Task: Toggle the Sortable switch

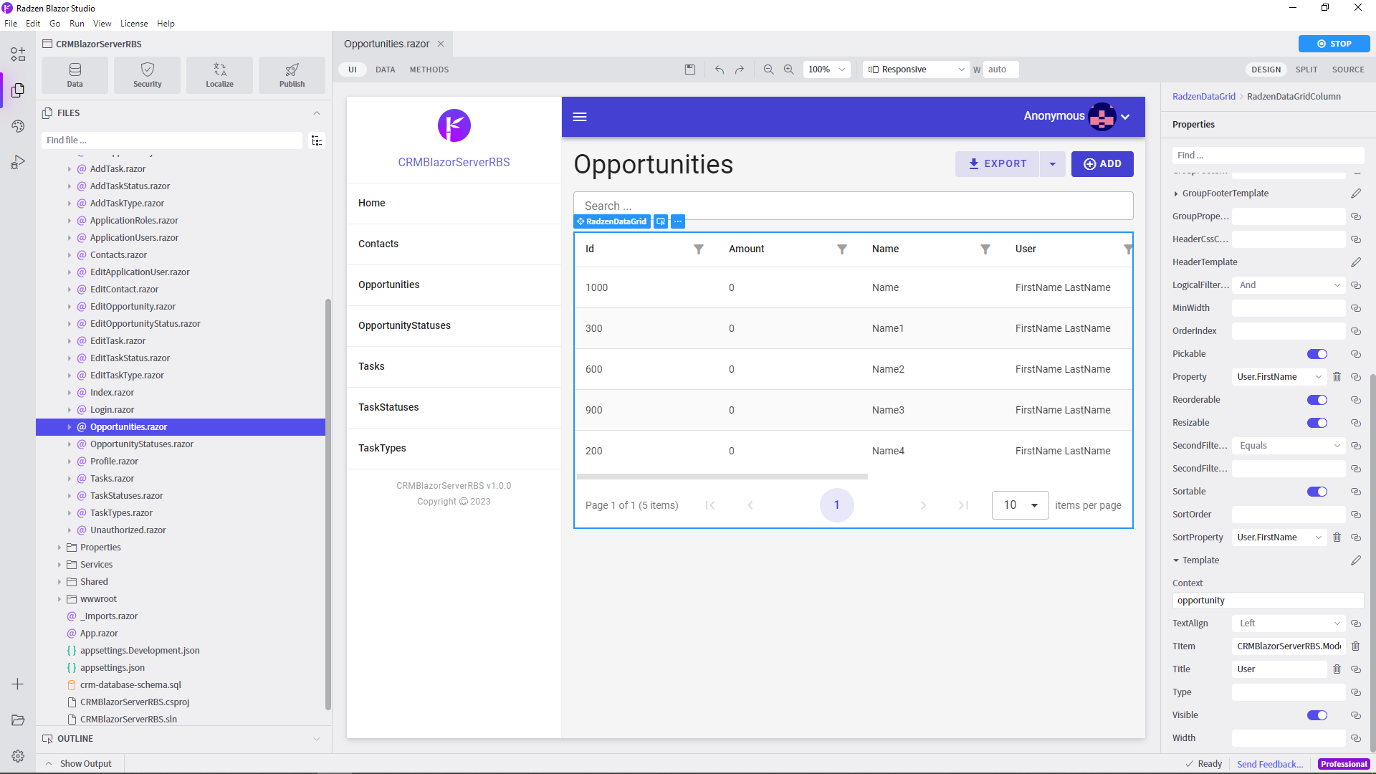Action: point(1317,492)
